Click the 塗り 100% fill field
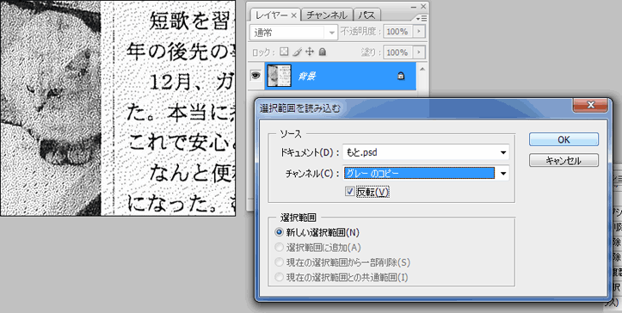622x313 pixels. tap(397, 52)
